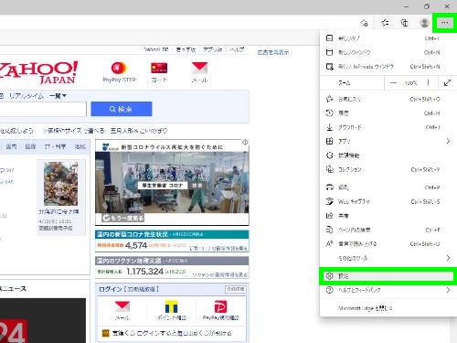This screenshot has width=457, height=343.
Task: Click the Web capture icon in menu
Action: pyautogui.click(x=329, y=201)
